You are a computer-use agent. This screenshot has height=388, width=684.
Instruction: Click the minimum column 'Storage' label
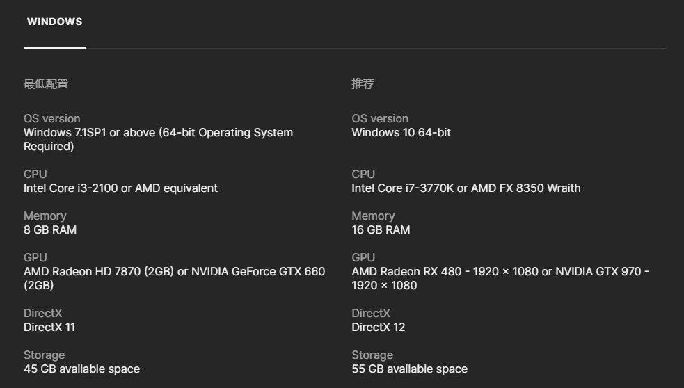[45, 355]
